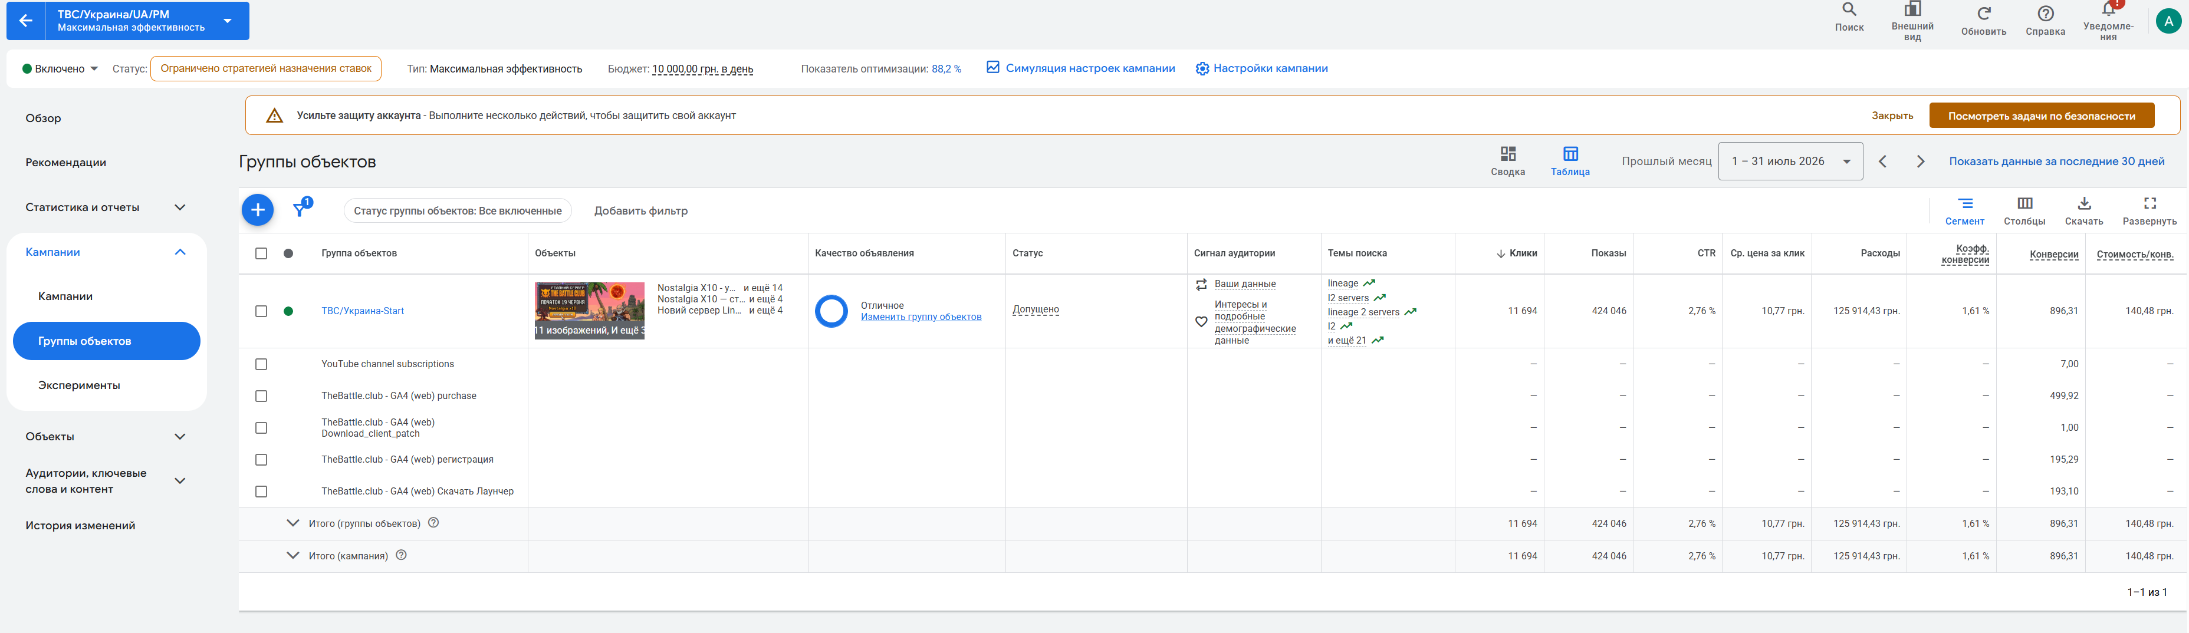Click help icon next to Итого (кампания)

(402, 555)
